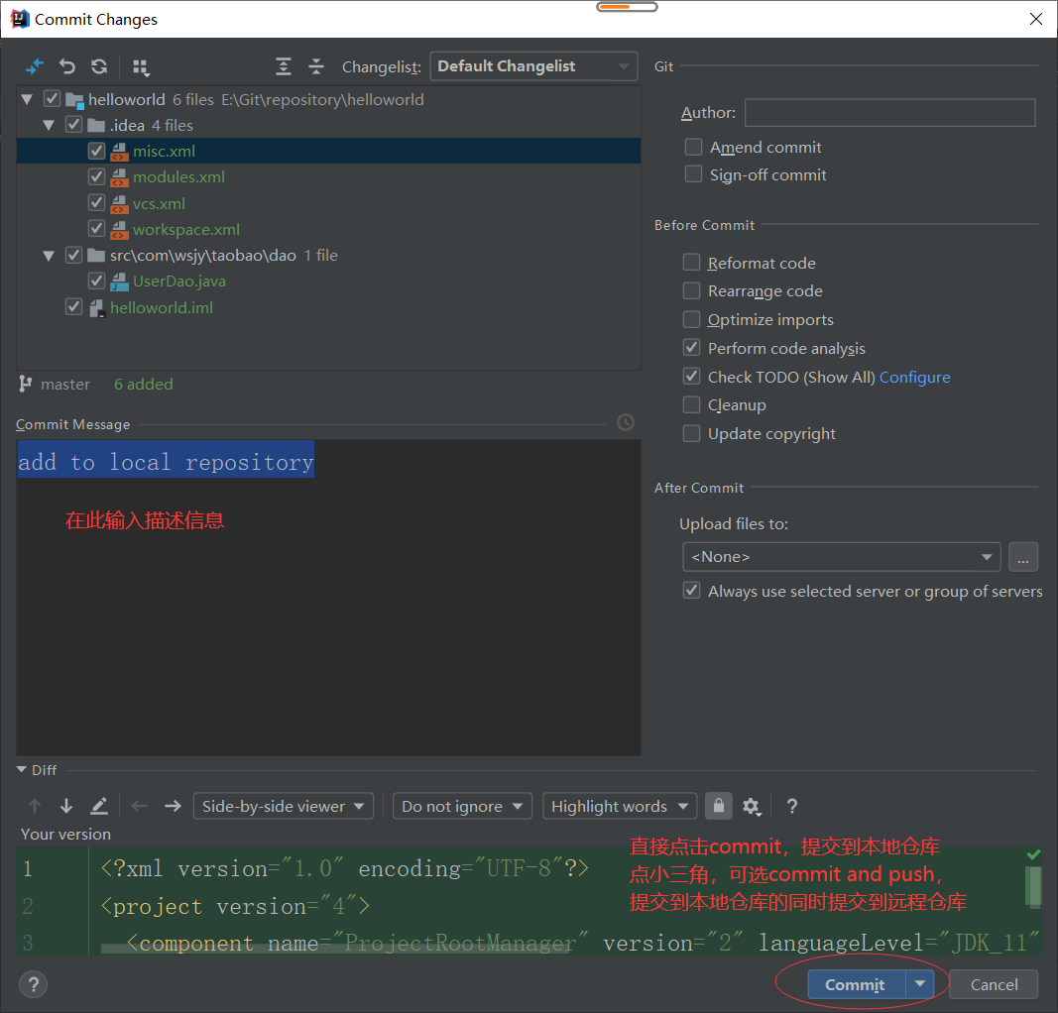Open the Default Changelist dropdown
Viewport: 1058px width, 1013px height.
[x=533, y=66]
